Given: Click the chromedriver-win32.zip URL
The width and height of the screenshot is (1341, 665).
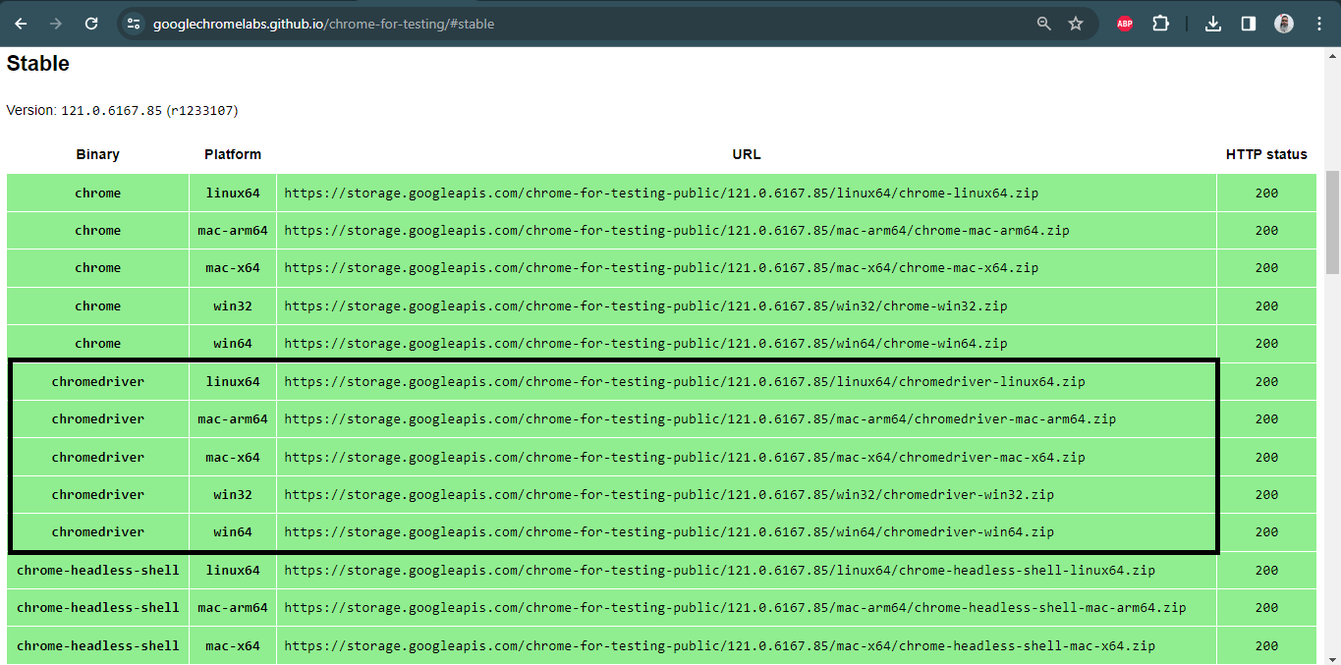Looking at the screenshot, I should [669, 495].
